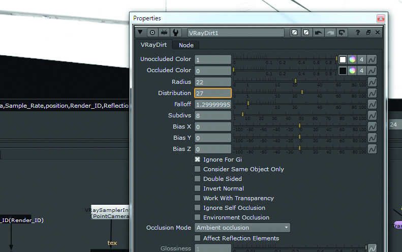This screenshot has height=252, width=402.
Task: Select the Render_ID node in graph
Action: pos(16,220)
